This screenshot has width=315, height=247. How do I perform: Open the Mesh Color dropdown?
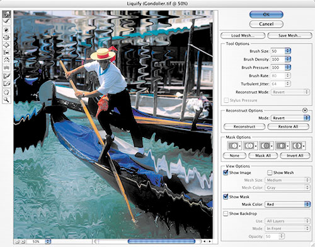287,188
